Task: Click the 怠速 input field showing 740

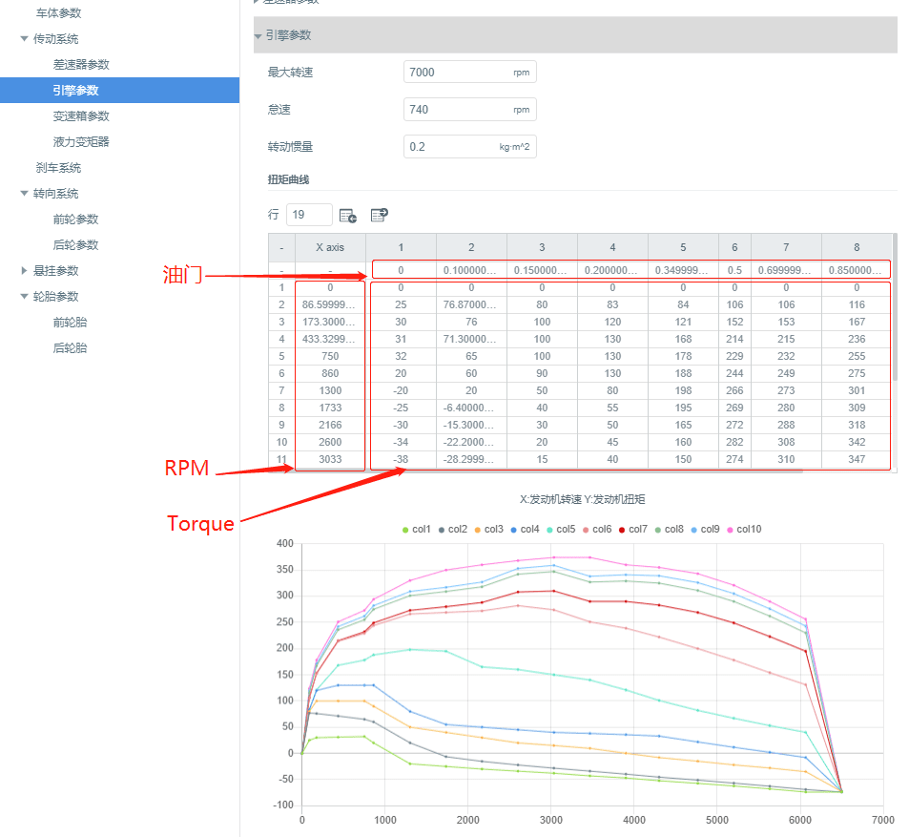Action: click(469, 109)
